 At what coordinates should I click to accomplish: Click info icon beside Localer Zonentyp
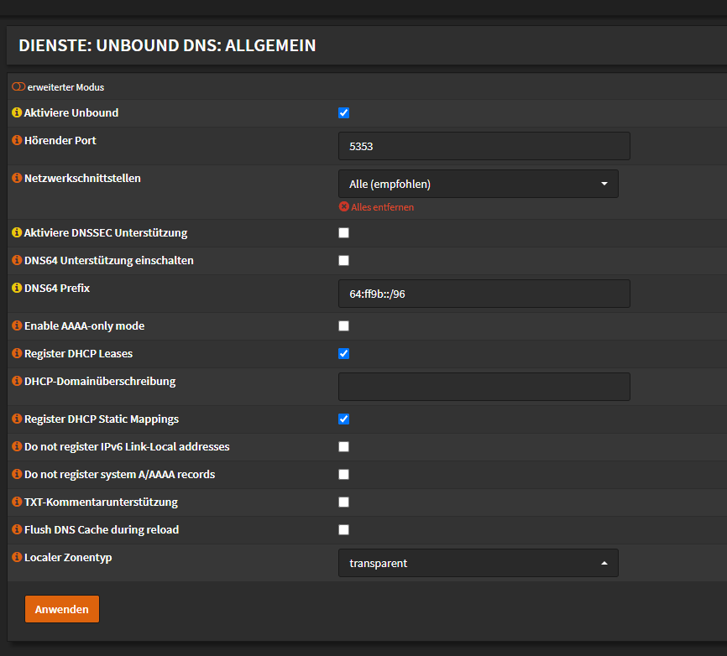coord(17,557)
